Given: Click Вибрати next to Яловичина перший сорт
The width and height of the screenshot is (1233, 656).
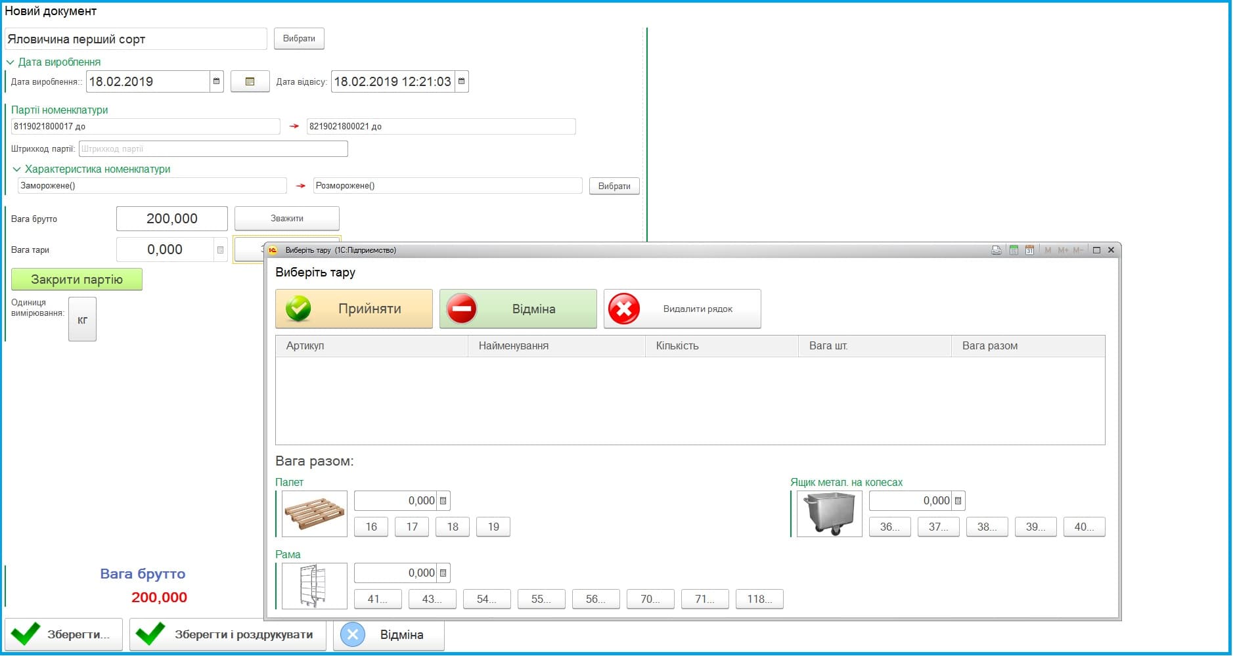Looking at the screenshot, I should [x=299, y=39].
